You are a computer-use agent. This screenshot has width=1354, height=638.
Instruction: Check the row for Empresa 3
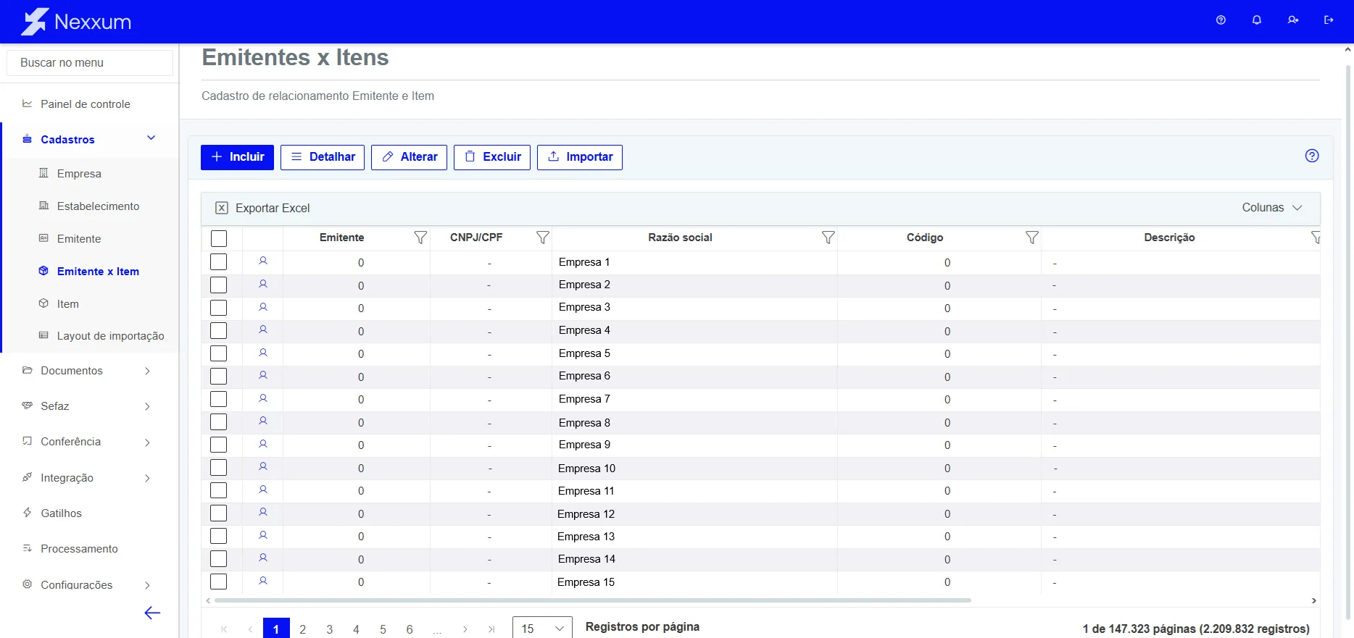[219, 308]
